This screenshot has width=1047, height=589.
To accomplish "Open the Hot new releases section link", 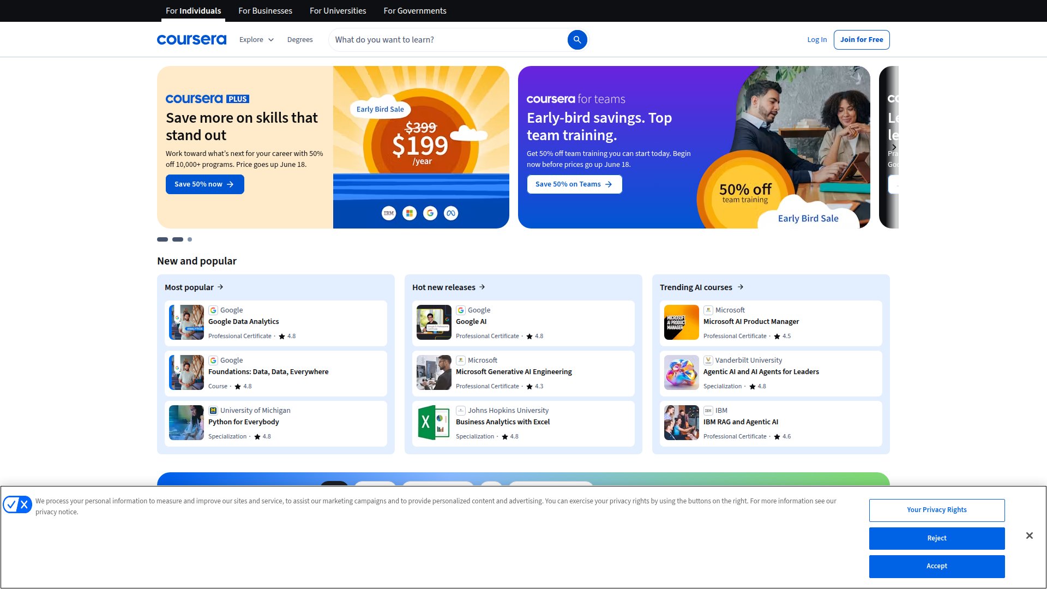I will tap(449, 287).
